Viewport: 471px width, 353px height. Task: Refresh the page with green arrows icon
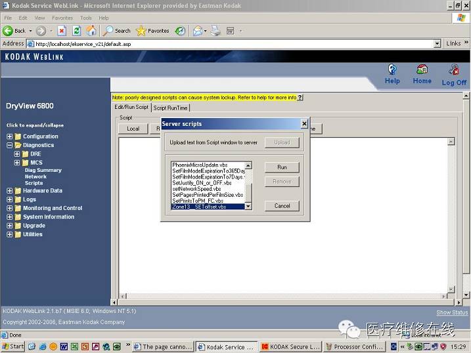tap(77, 31)
